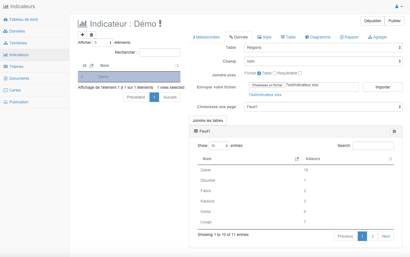This screenshot has height=257, width=410.
Task: Collapse the Feuil1 panel with corner icon
Action: click(x=394, y=131)
